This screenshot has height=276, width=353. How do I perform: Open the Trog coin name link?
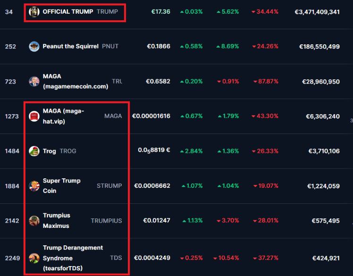point(49,151)
